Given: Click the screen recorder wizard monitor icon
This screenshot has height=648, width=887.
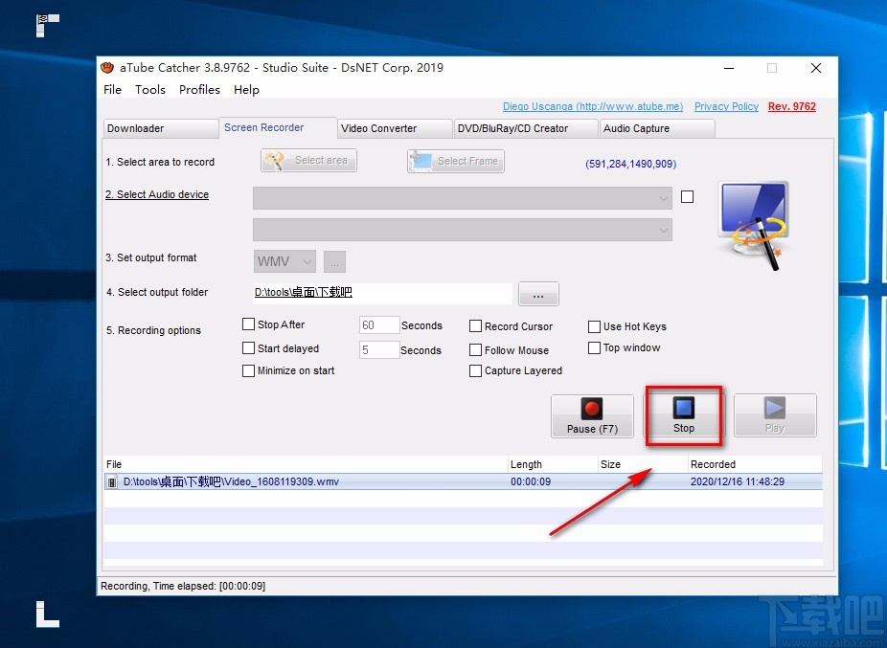Looking at the screenshot, I should [754, 222].
